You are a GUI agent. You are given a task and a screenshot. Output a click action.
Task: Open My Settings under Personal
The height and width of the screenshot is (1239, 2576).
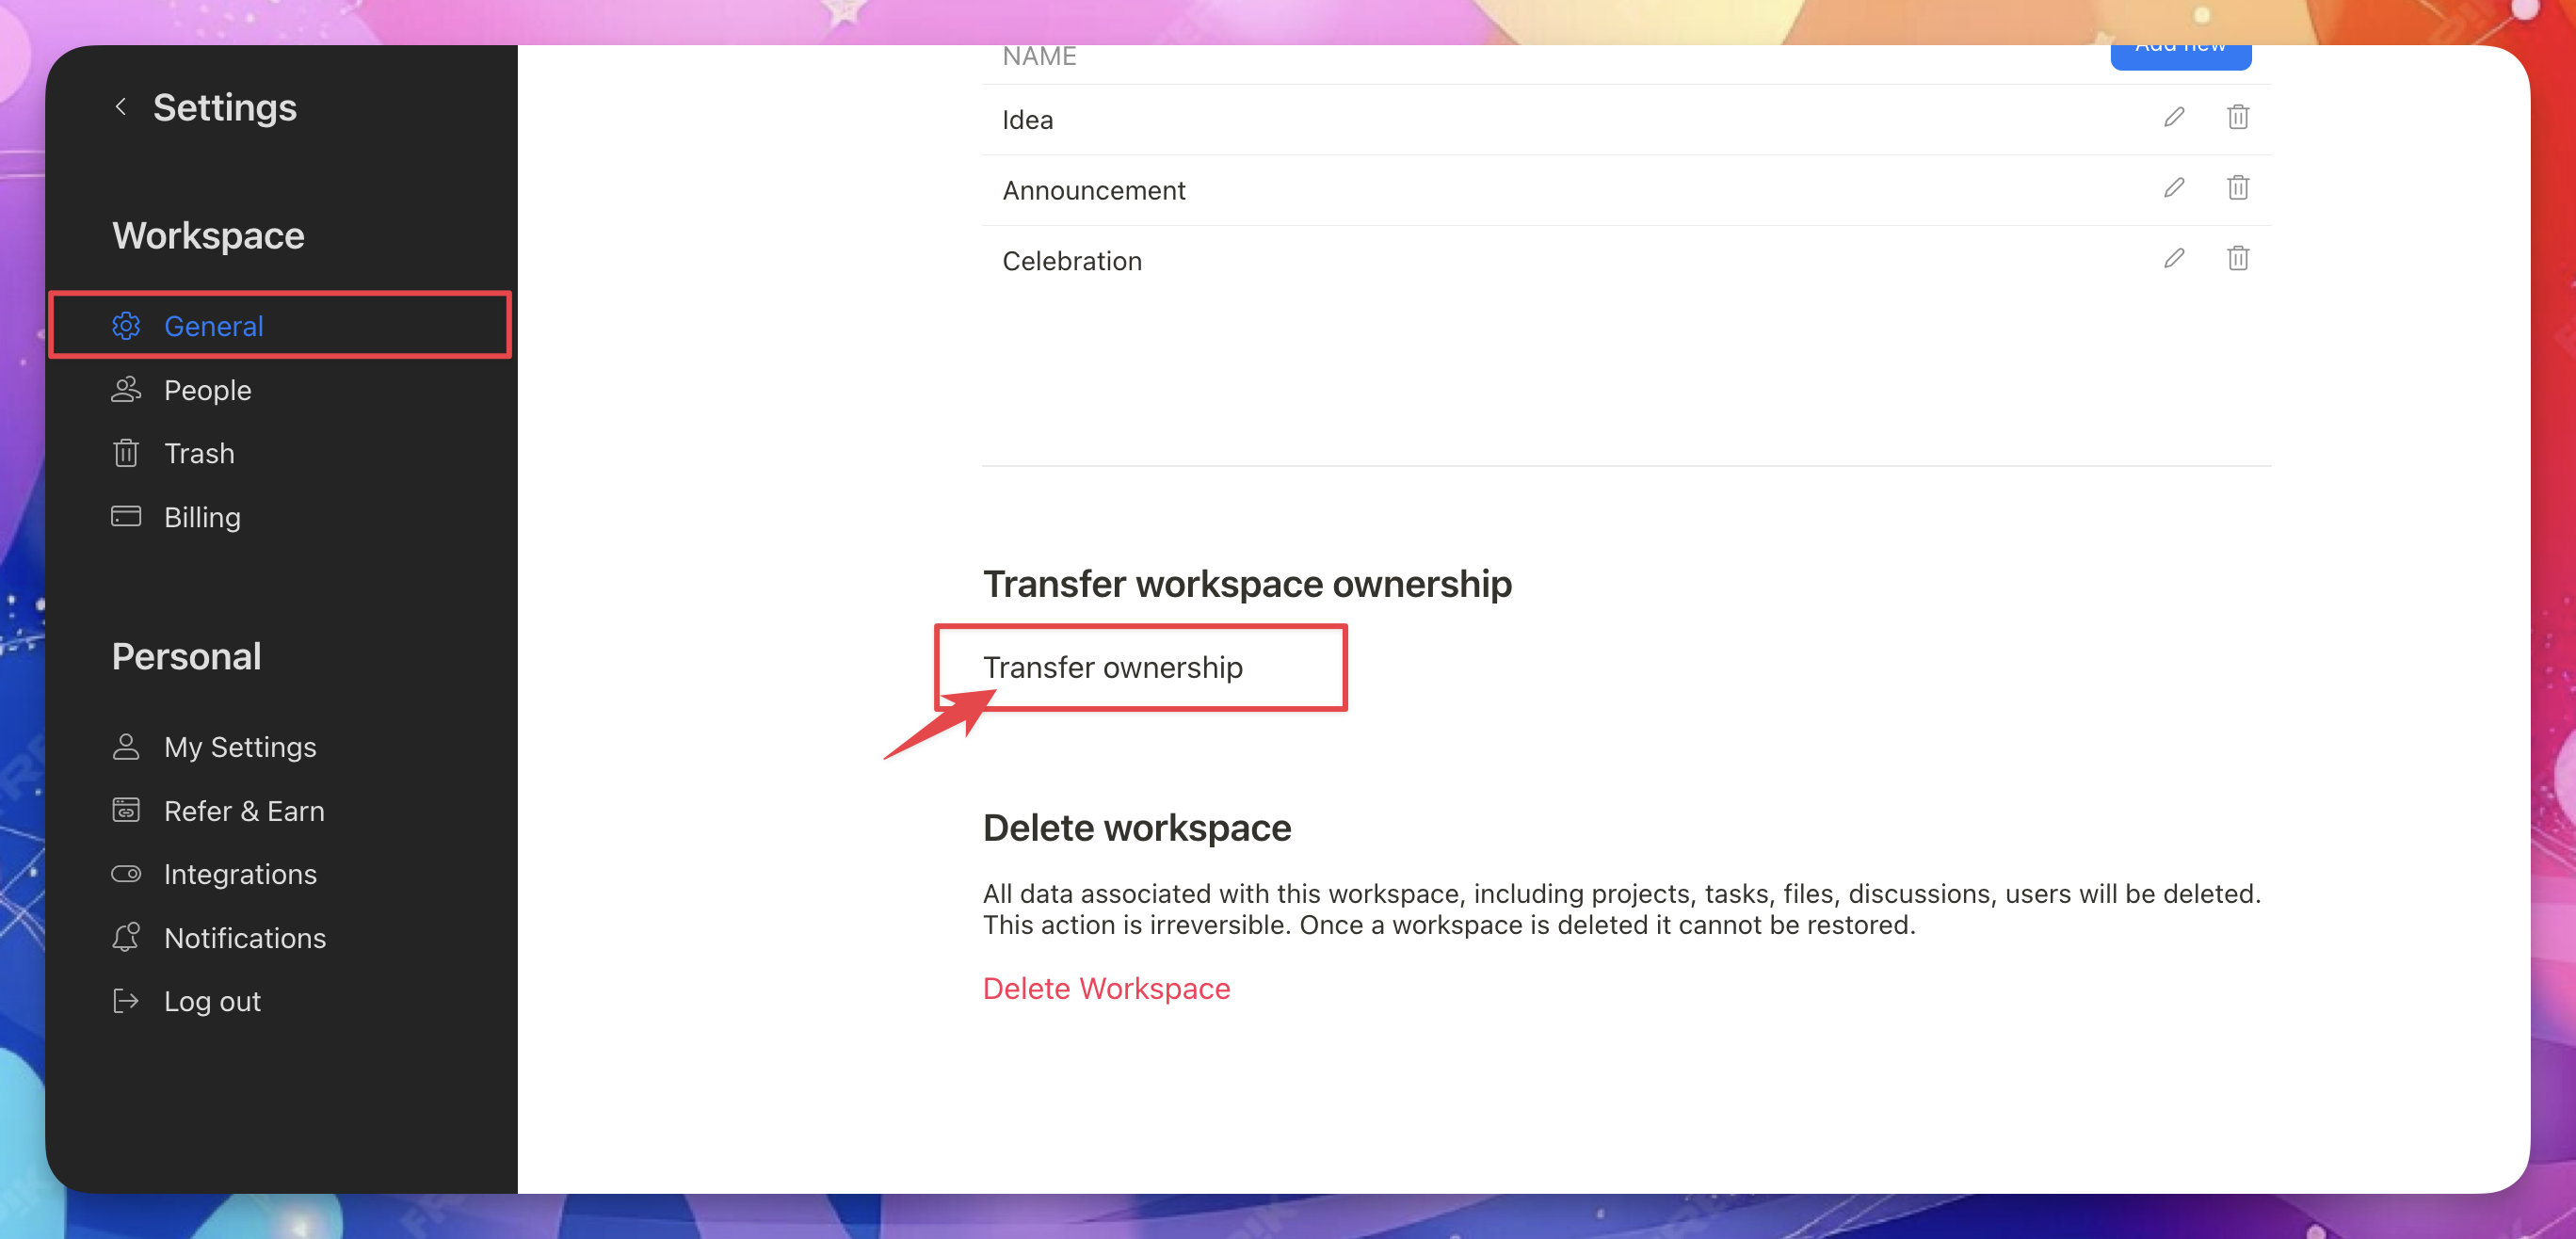239,747
